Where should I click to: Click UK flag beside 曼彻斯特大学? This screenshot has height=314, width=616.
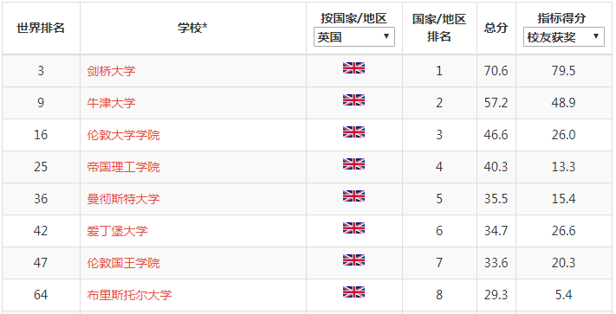tap(353, 196)
